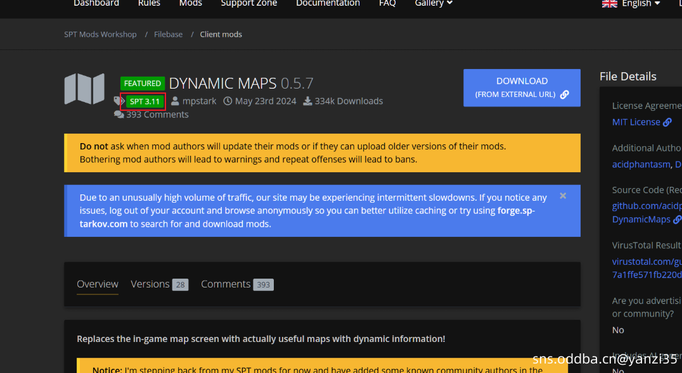Open the GitHub DynamicMaps source link
Image resolution: width=682 pixels, height=373 pixels.
(x=647, y=213)
